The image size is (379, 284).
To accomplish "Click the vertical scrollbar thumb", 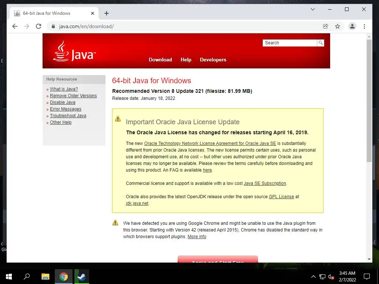I will pos(369,101).
